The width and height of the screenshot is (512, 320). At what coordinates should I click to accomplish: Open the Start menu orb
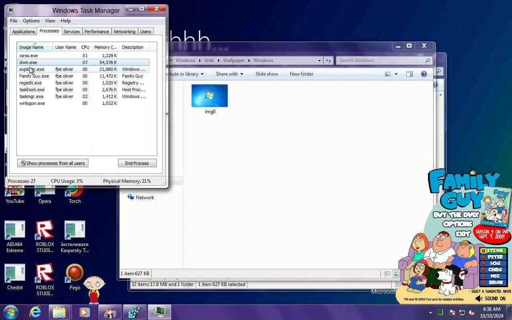point(11,312)
